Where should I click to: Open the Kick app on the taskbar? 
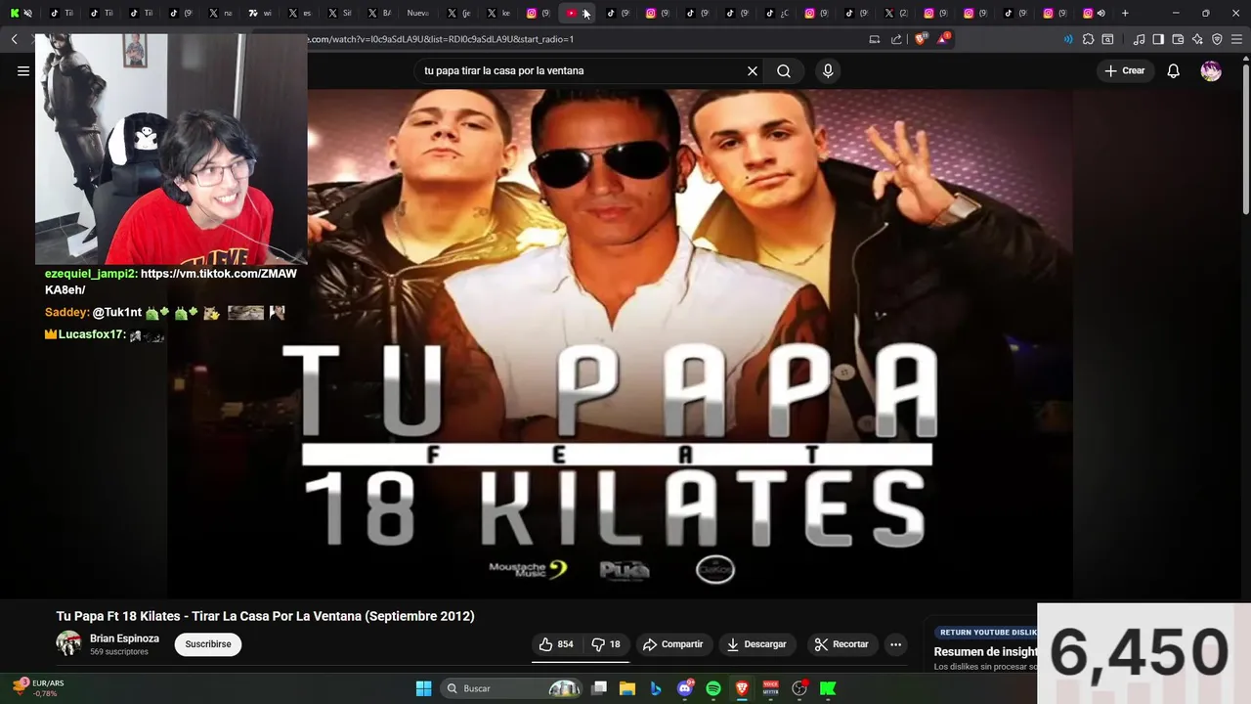click(828, 688)
